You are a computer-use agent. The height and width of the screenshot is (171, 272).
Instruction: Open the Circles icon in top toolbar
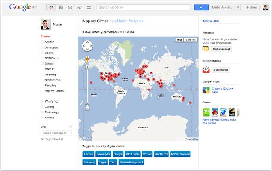[x=79, y=7]
